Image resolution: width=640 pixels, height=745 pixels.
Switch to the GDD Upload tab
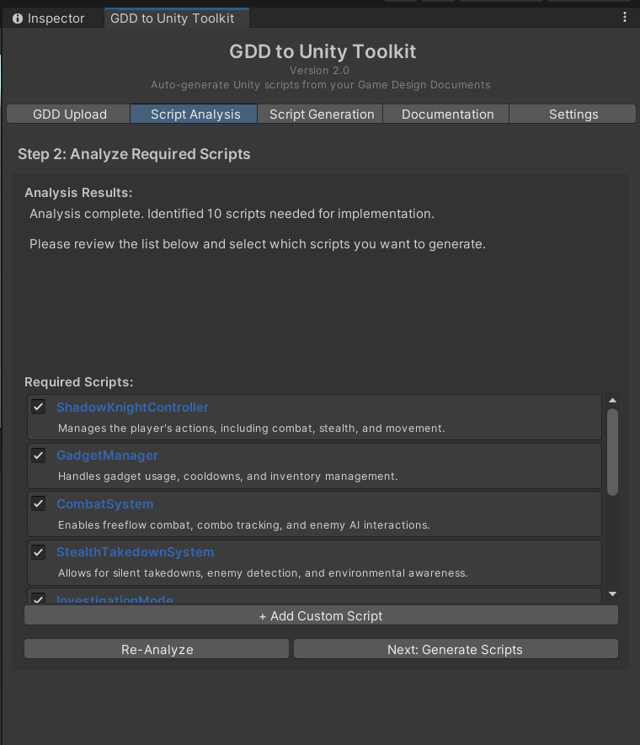tap(69, 114)
